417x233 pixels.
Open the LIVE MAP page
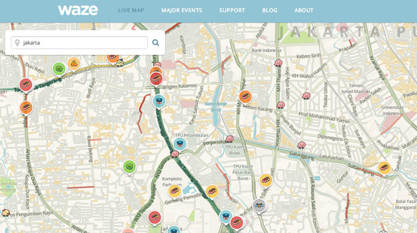click(131, 10)
